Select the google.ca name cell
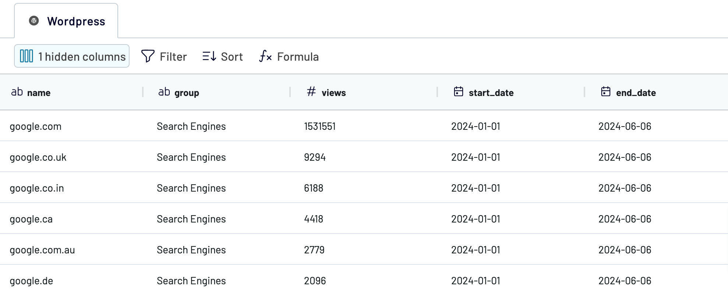The image size is (728, 292). pyautogui.click(x=31, y=219)
